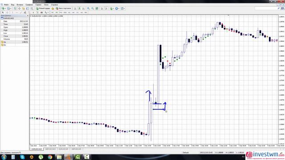Select the Close row in Data Window

(15, 36)
